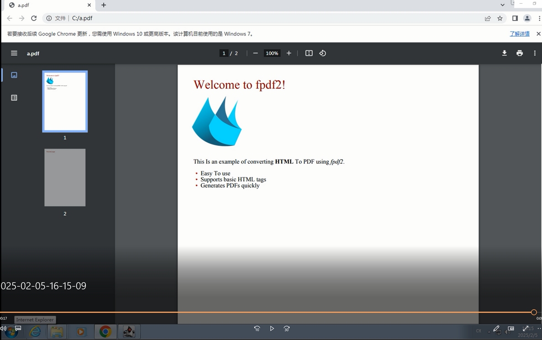Open Windows Media Player on taskbar

pyautogui.click(x=81, y=332)
